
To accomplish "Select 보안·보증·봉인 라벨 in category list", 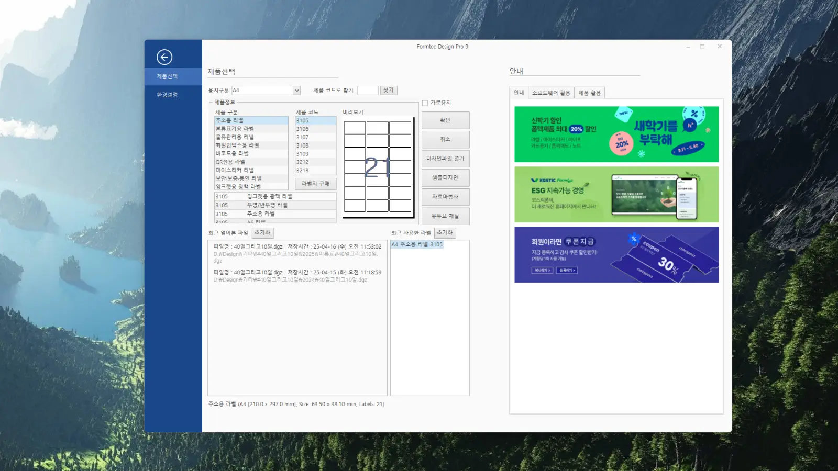I will (x=251, y=178).
